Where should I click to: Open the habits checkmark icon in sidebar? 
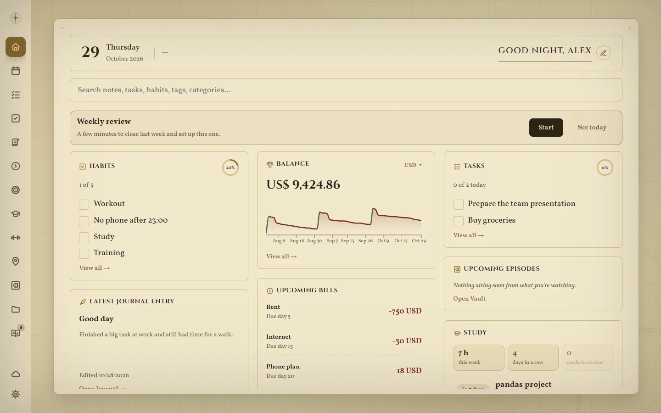pos(16,118)
